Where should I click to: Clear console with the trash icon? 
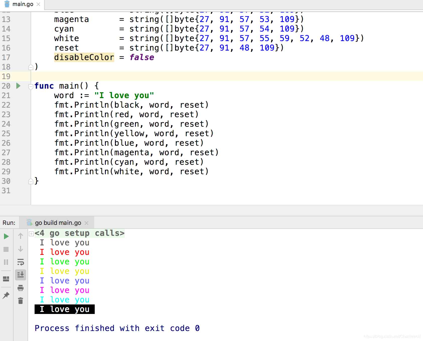(x=21, y=301)
